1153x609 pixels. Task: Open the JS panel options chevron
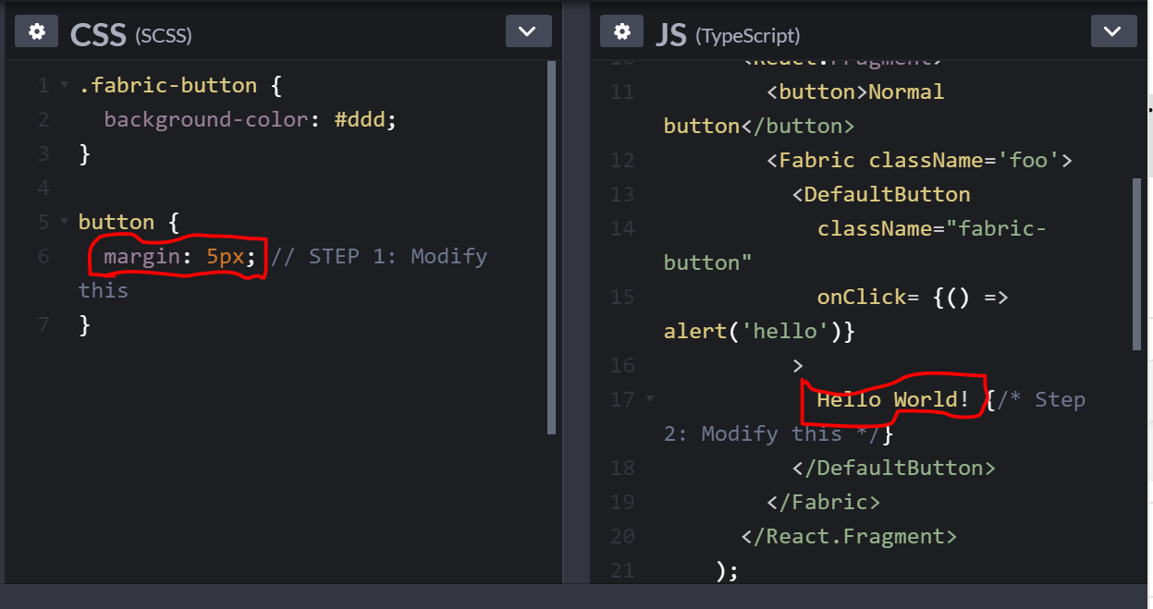click(1113, 30)
